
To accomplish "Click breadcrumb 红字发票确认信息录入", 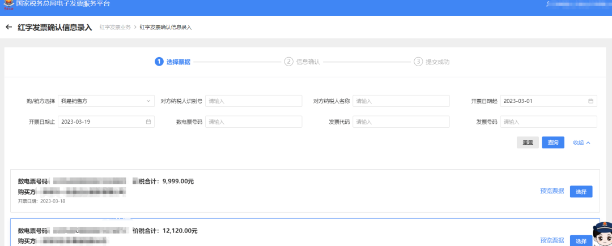I will click(x=165, y=27).
